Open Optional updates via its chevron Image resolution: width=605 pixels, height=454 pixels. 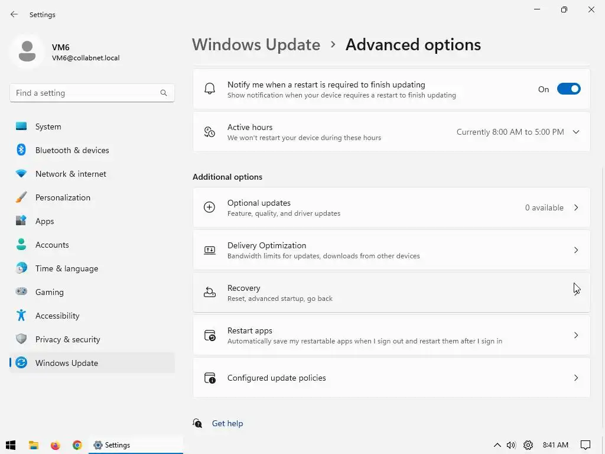click(x=576, y=207)
